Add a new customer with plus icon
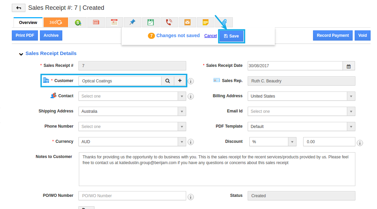 [x=180, y=81]
